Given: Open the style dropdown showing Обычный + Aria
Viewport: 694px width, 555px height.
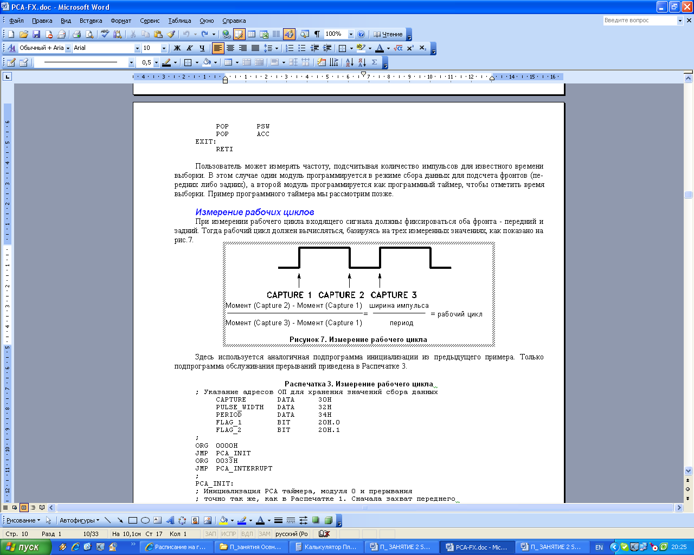Looking at the screenshot, I should 68,48.
